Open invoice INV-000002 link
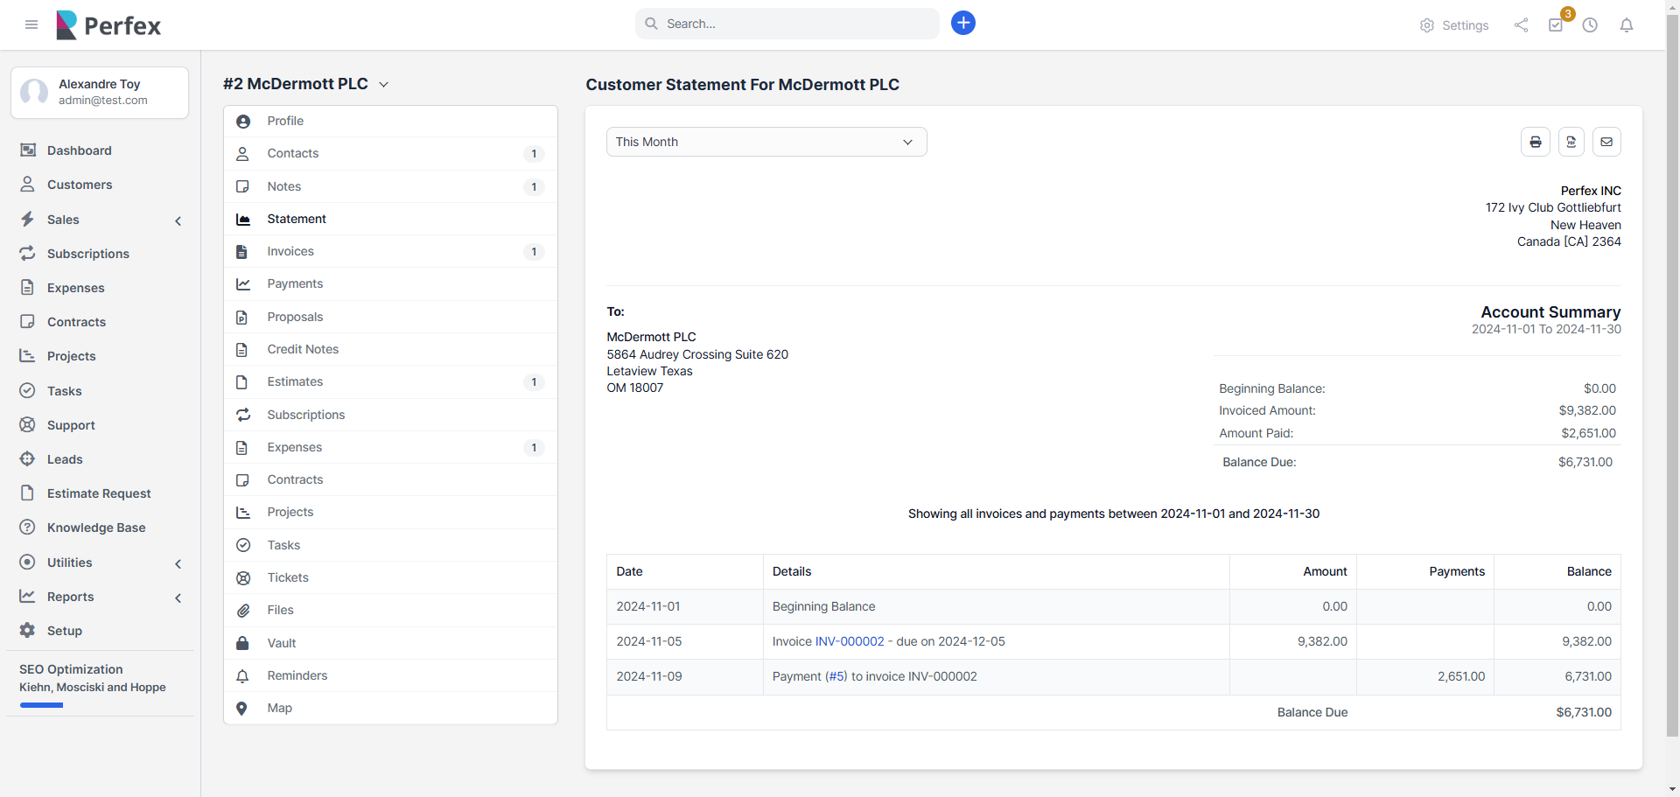Image resolution: width=1680 pixels, height=797 pixels. click(x=849, y=641)
